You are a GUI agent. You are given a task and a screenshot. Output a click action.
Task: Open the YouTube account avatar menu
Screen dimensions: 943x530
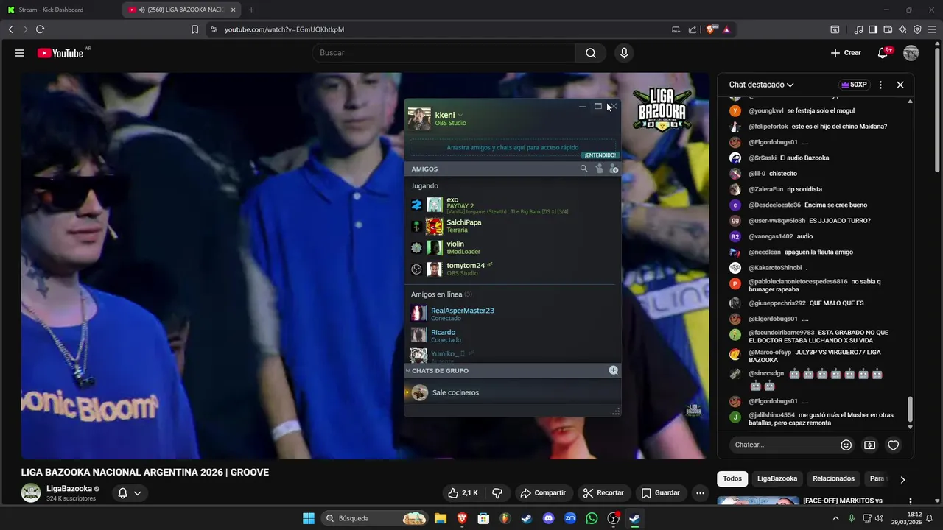(x=911, y=53)
